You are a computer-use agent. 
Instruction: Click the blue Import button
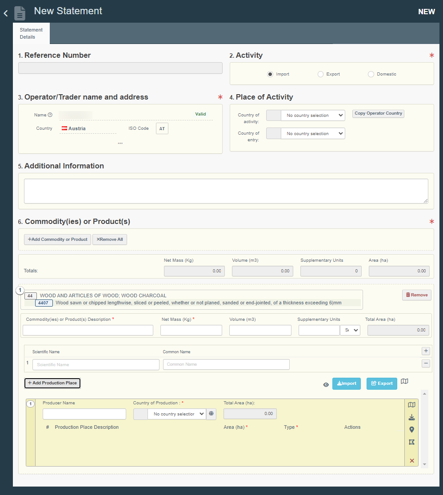point(347,383)
